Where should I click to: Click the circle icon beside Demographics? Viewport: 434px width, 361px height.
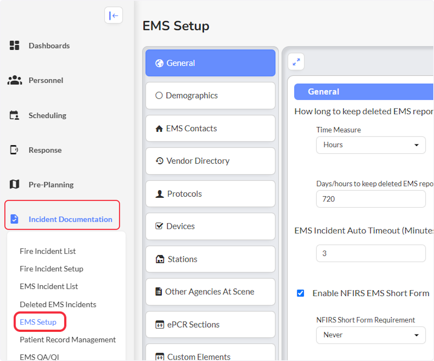[x=159, y=96]
